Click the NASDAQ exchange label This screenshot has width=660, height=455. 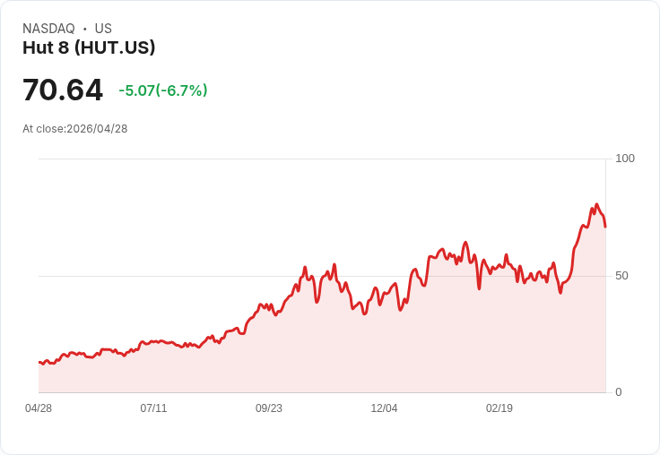coord(48,29)
